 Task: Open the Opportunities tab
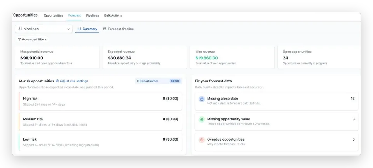click(x=53, y=15)
